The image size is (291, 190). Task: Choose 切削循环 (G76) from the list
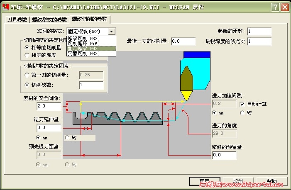[x=91, y=44]
